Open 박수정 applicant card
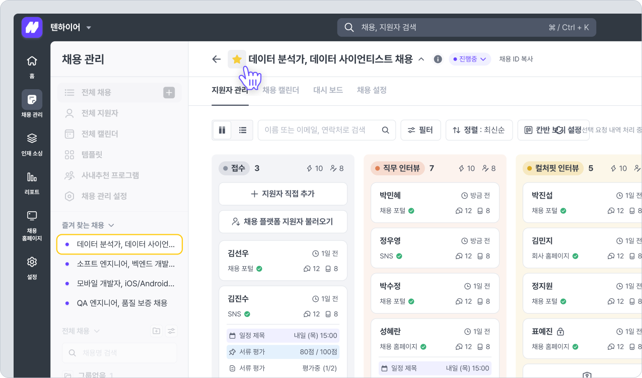Viewport: 642px width, 378px height. [435, 293]
